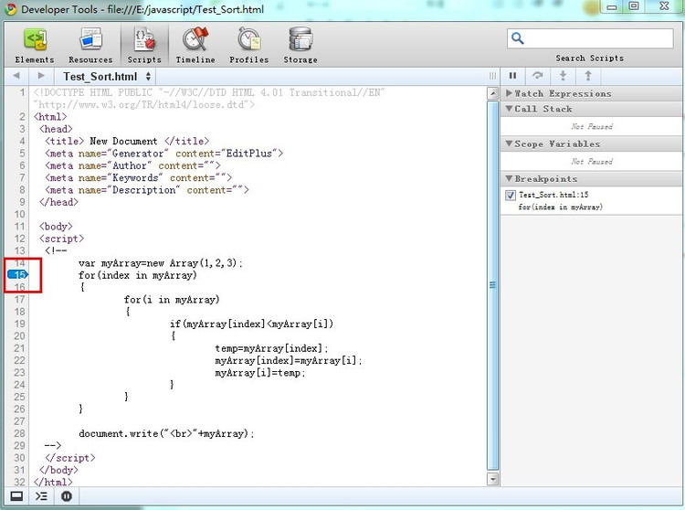
Task: Set breakpoint on line 19 gutter
Action: 19,324
